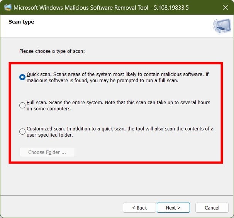
Task: Select the Quick scan radio button
Action: [22, 77]
